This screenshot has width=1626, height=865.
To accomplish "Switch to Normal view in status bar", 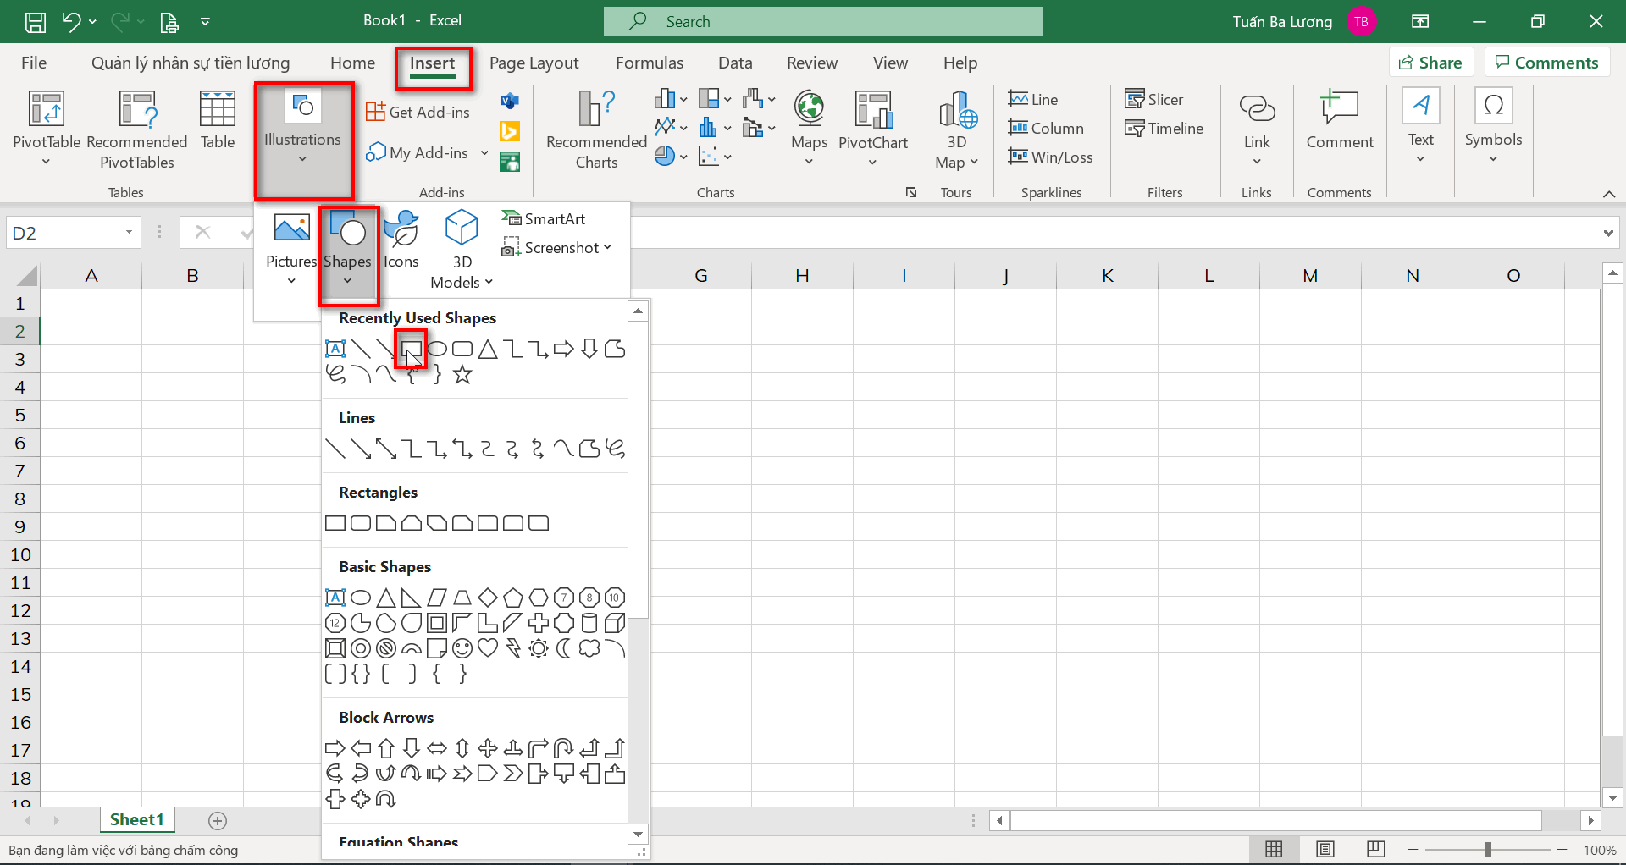I will click(x=1274, y=849).
